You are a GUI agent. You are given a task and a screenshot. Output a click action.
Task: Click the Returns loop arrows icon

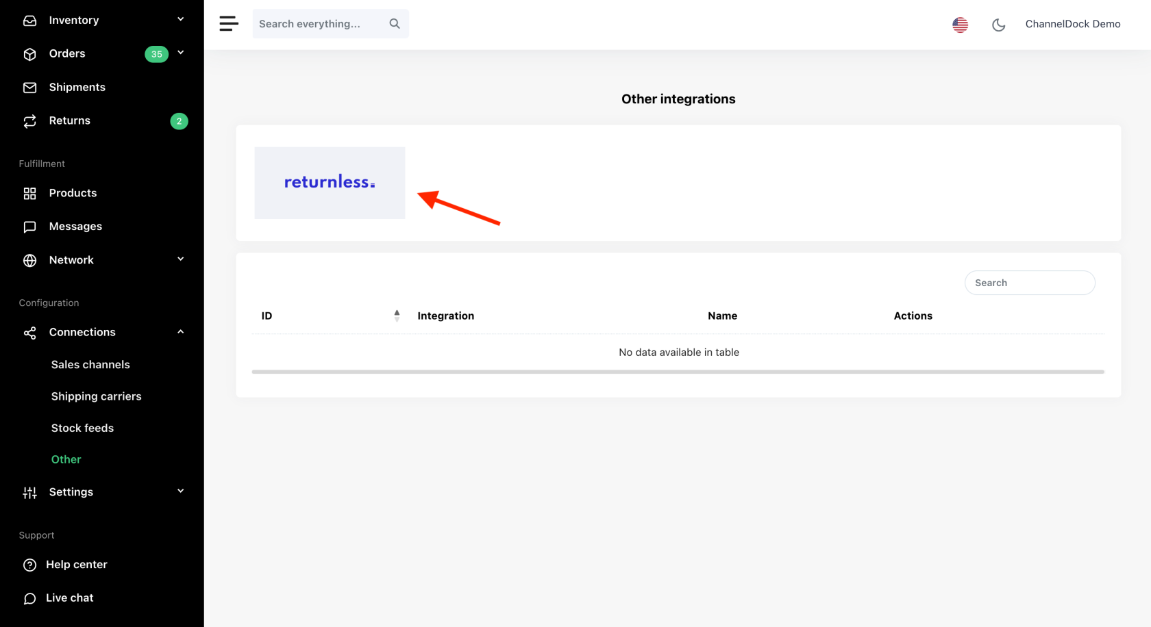29,121
